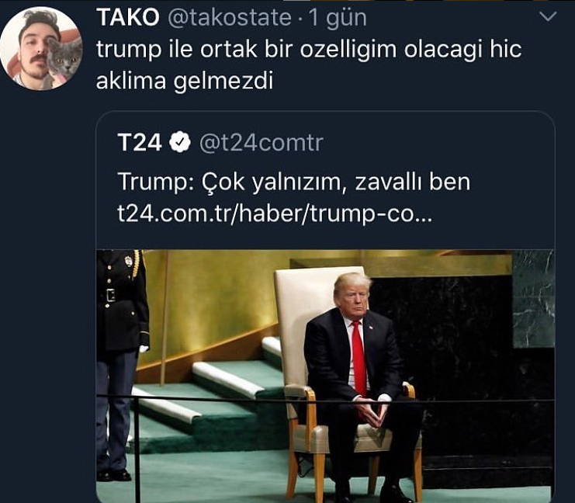Open the tweet options chevron menu
Viewport: 575px width, 503px height.
(x=549, y=16)
